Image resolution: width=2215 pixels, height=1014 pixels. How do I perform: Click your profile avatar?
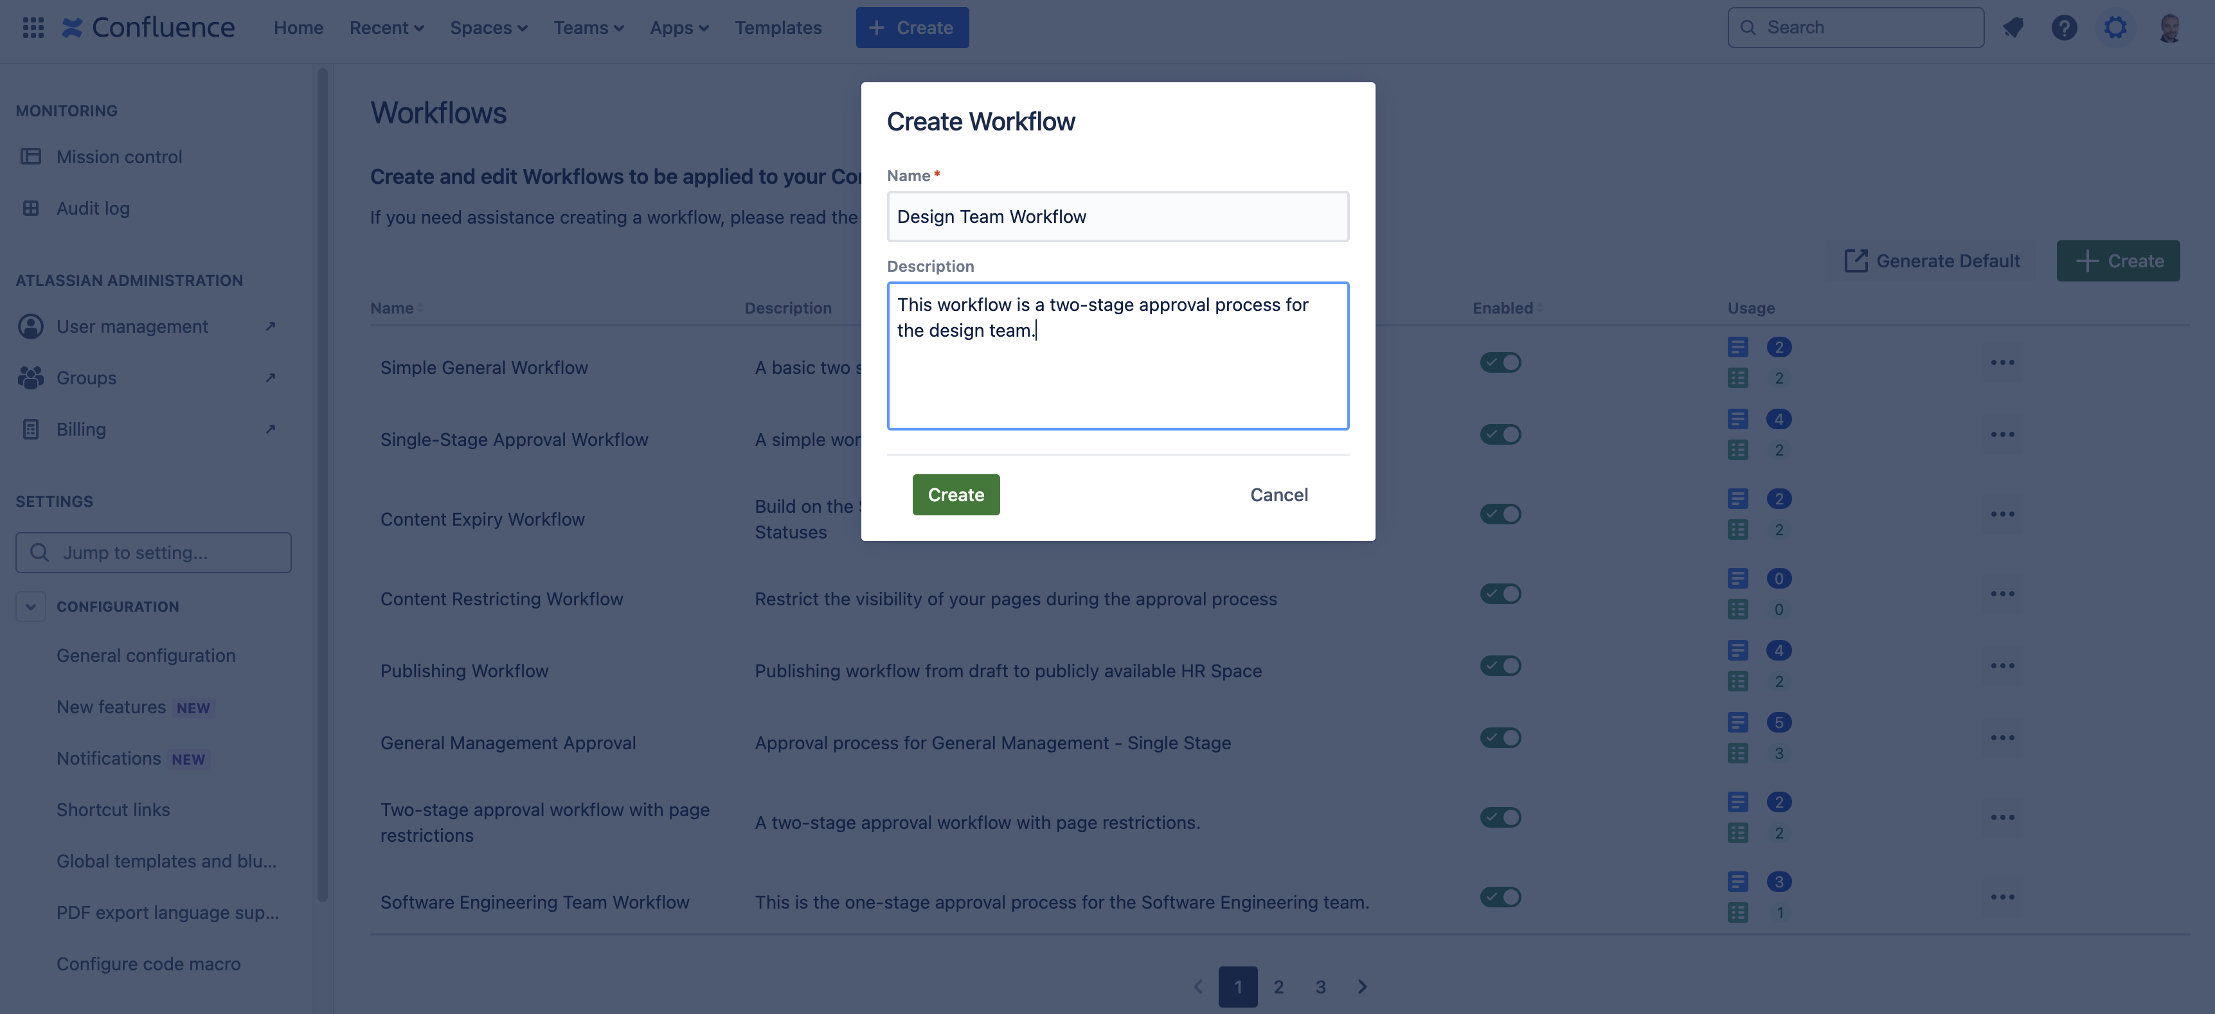pos(2169,26)
